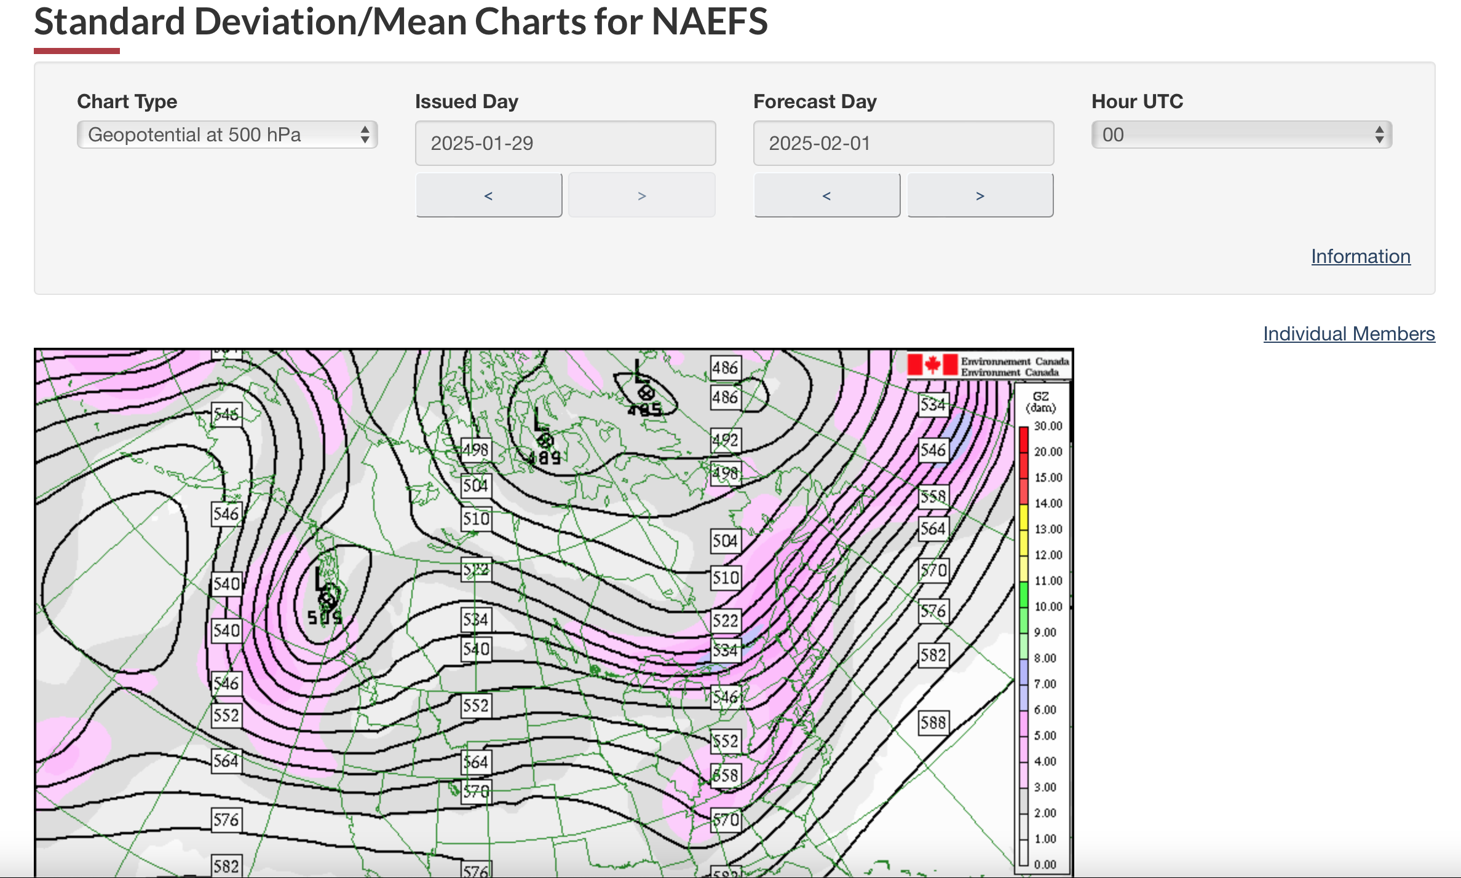Screen dimensions: 1461x878
Task: Click the GZ (dam) color scale legend
Action: (x=1042, y=627)
